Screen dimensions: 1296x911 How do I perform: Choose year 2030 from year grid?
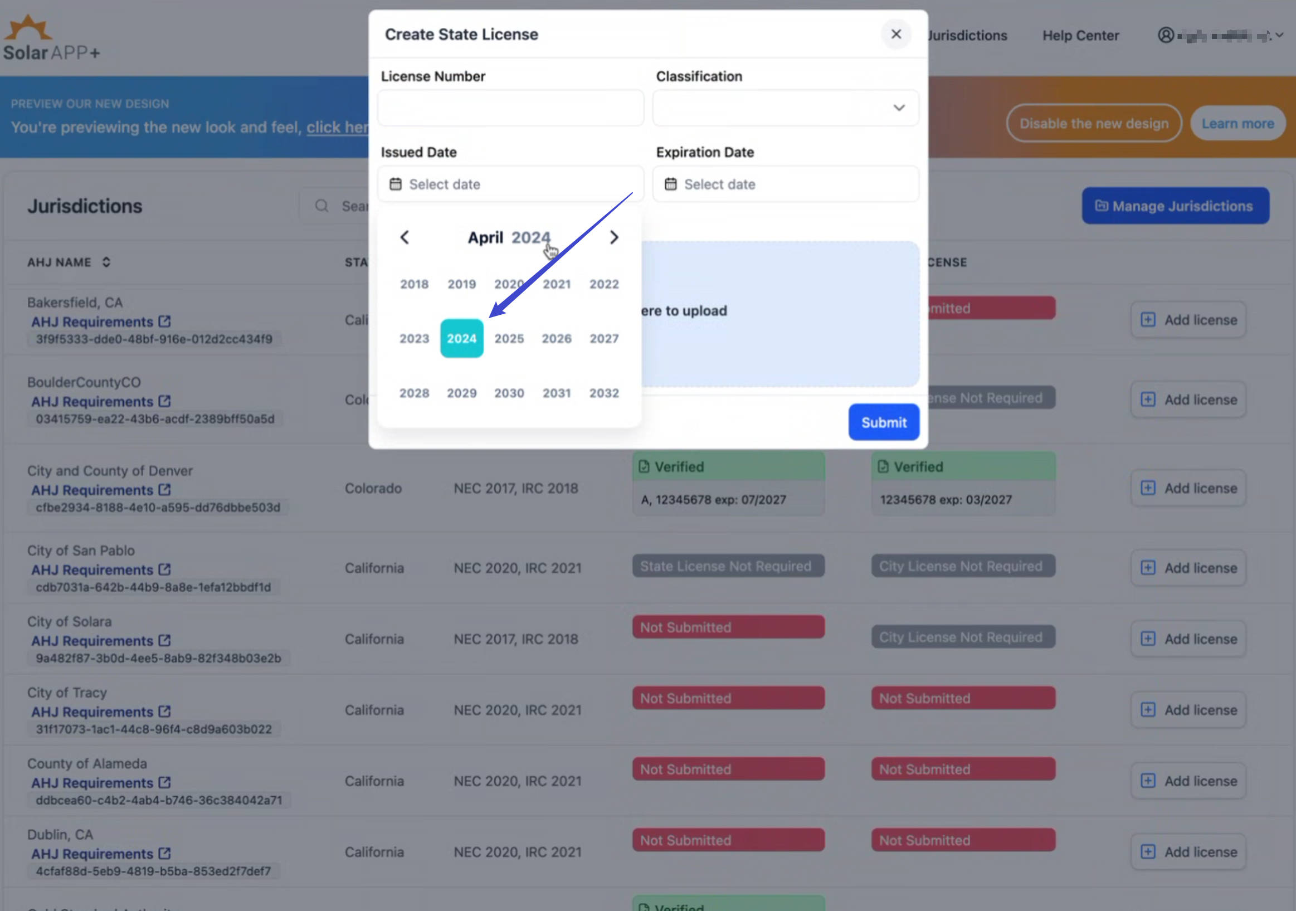509,393
